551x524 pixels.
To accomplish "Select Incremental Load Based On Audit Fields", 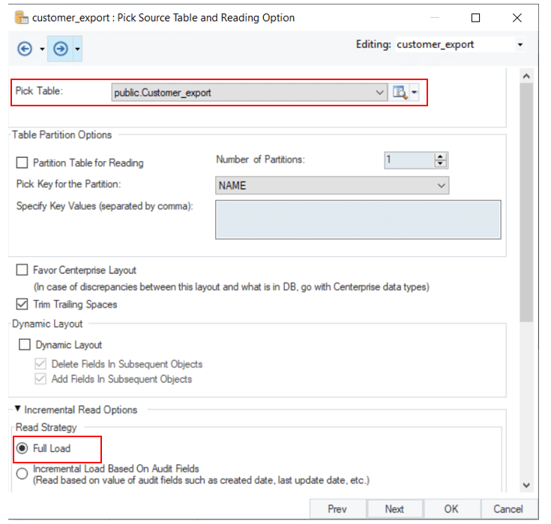I will point(22,473).
